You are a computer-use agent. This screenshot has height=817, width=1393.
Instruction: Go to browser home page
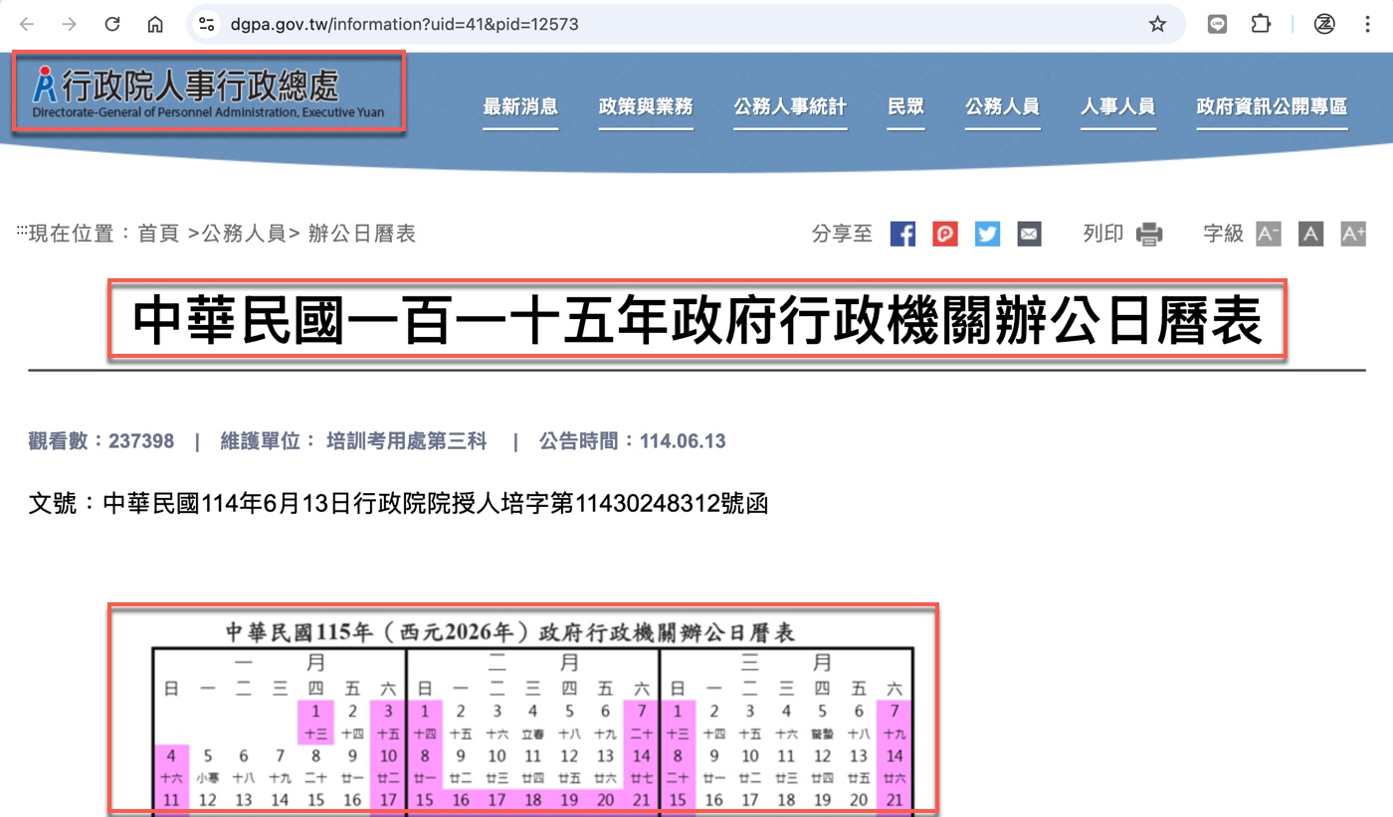(154, 24)
